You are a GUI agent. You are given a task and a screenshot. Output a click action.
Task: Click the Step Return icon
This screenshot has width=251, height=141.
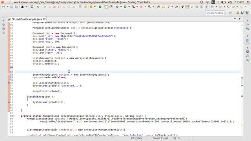(x=74, y=7)
